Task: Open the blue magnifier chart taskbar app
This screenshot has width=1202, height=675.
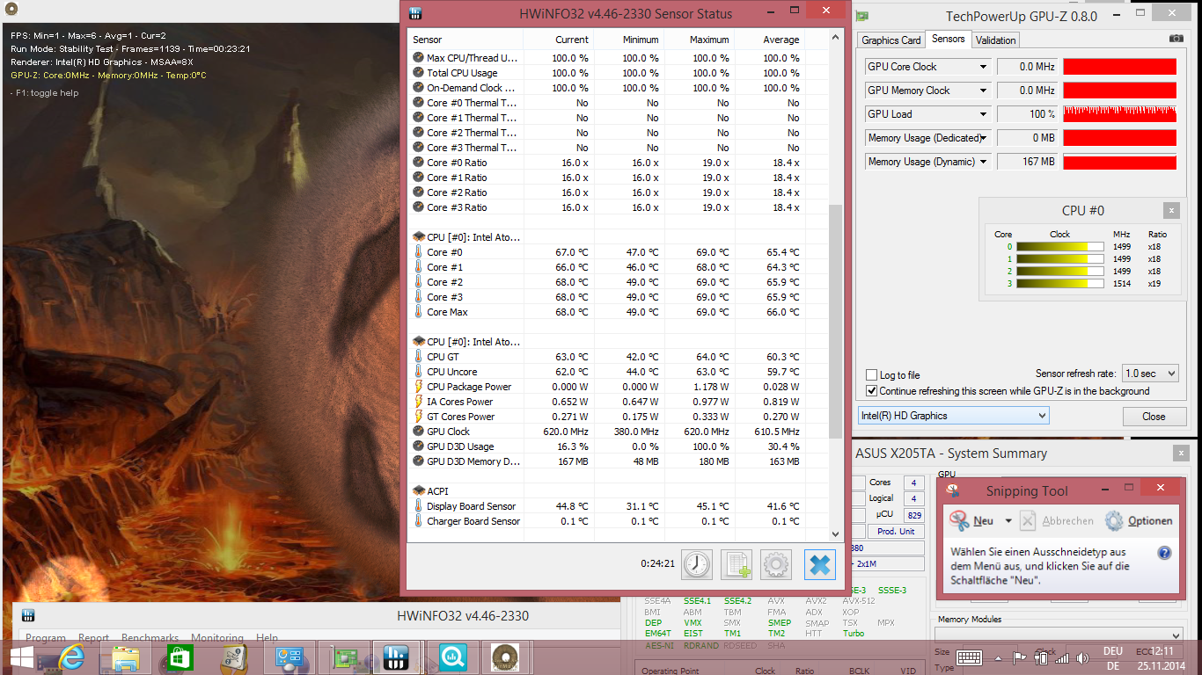Action: point(452,657)
